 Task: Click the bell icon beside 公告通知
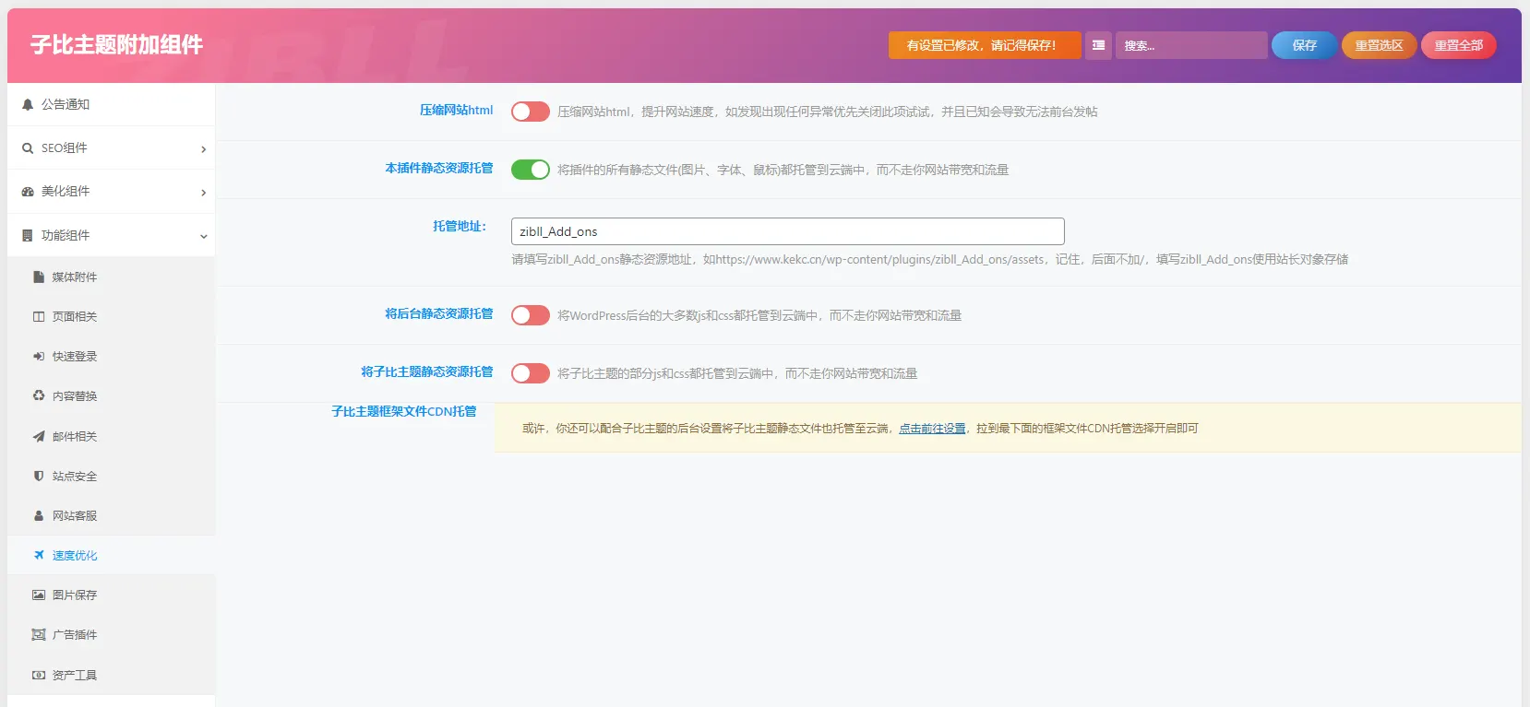[x=28, y=105]
